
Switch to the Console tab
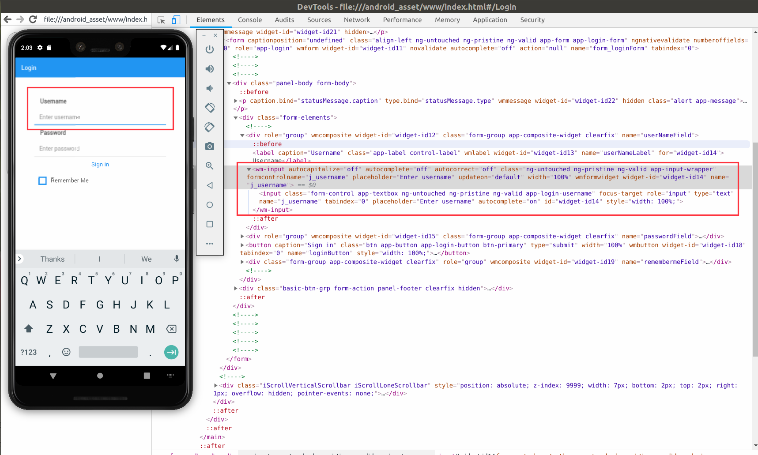tap(249, 20)
